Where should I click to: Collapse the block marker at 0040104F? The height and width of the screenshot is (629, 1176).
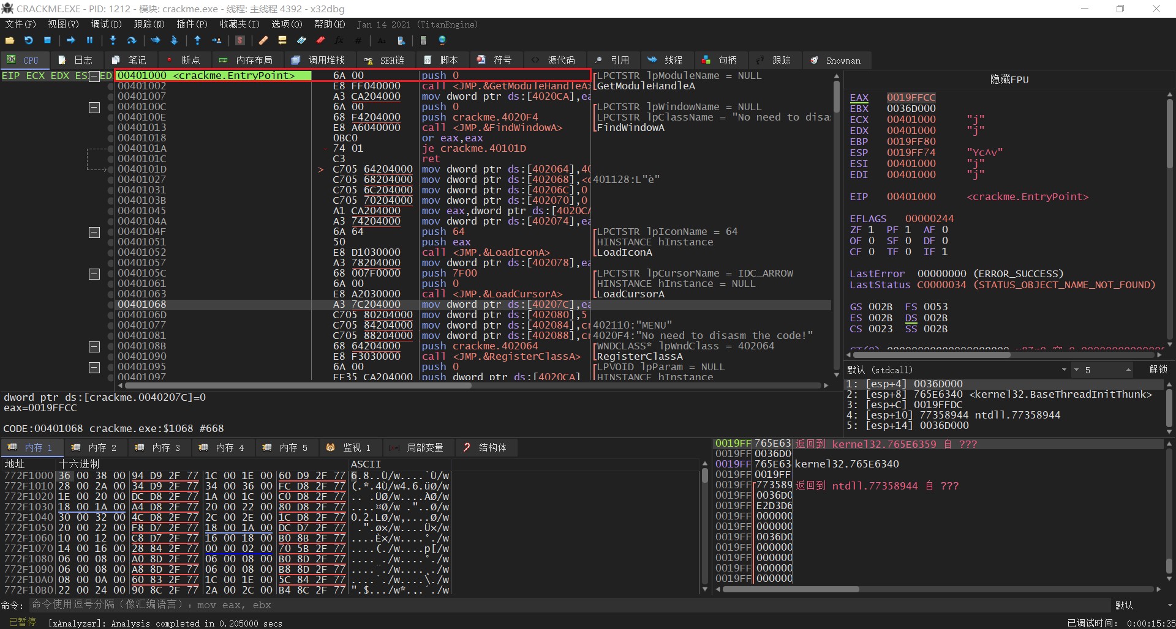point(94,233)
